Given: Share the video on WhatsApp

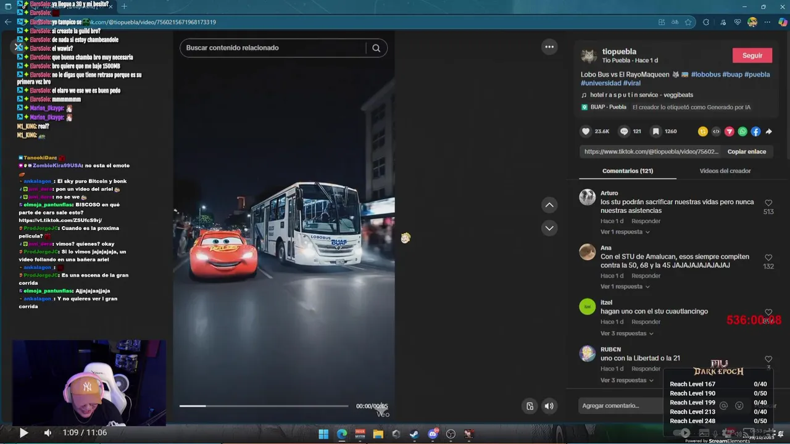Looking at the screenshot, I should (742, 131).
